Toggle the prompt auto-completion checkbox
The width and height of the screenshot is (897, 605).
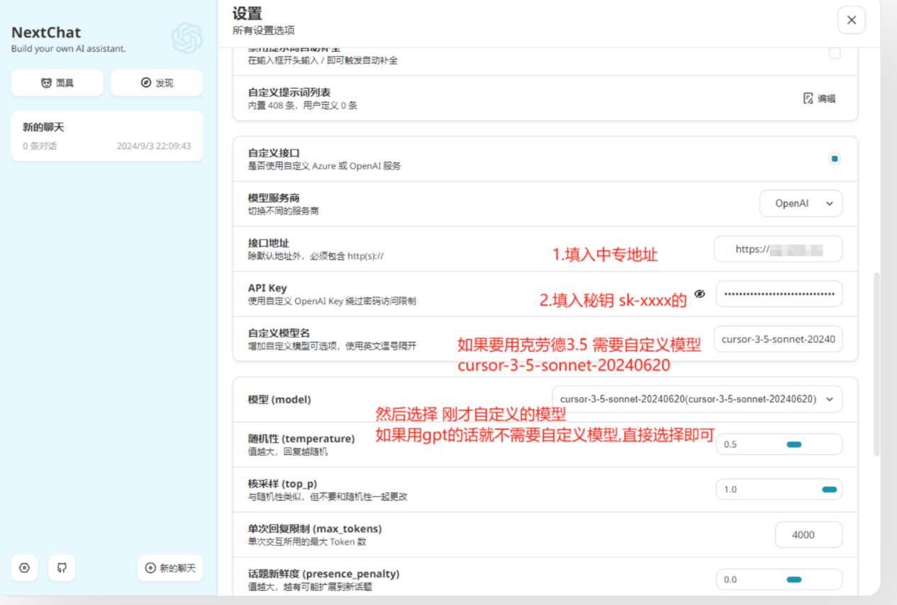pos(835,53)
